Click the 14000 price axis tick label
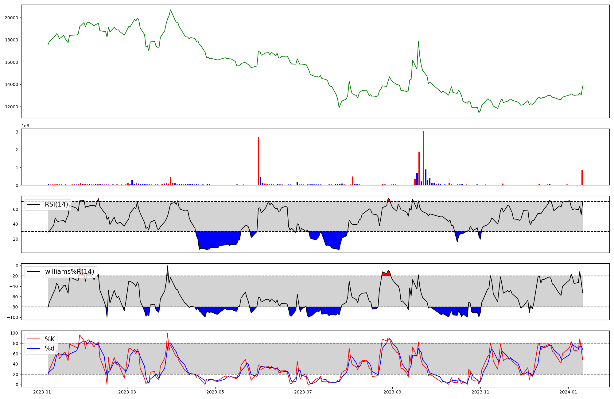614x399 pixels. 11,85
